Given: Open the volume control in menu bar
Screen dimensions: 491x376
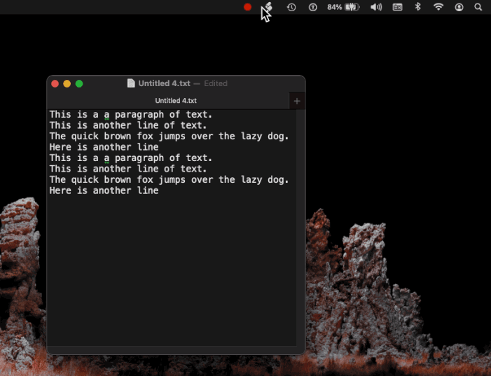Looking at the screenshot, I should click(376, 7).
